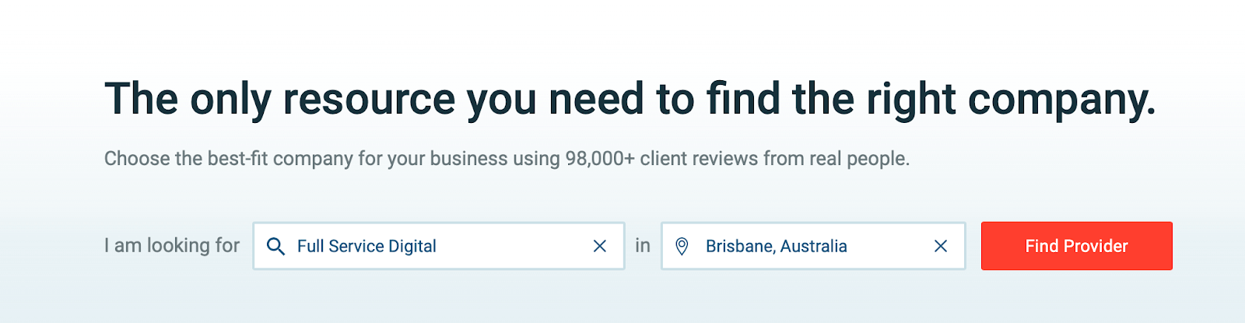Image resolution: width=1245 pixels, height=323 pixels.
Task: Click the headline about finding the right company
Action: coord(630,100)
